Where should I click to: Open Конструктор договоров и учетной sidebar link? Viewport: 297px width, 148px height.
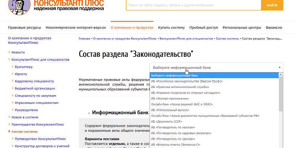(x=42, y=146)
